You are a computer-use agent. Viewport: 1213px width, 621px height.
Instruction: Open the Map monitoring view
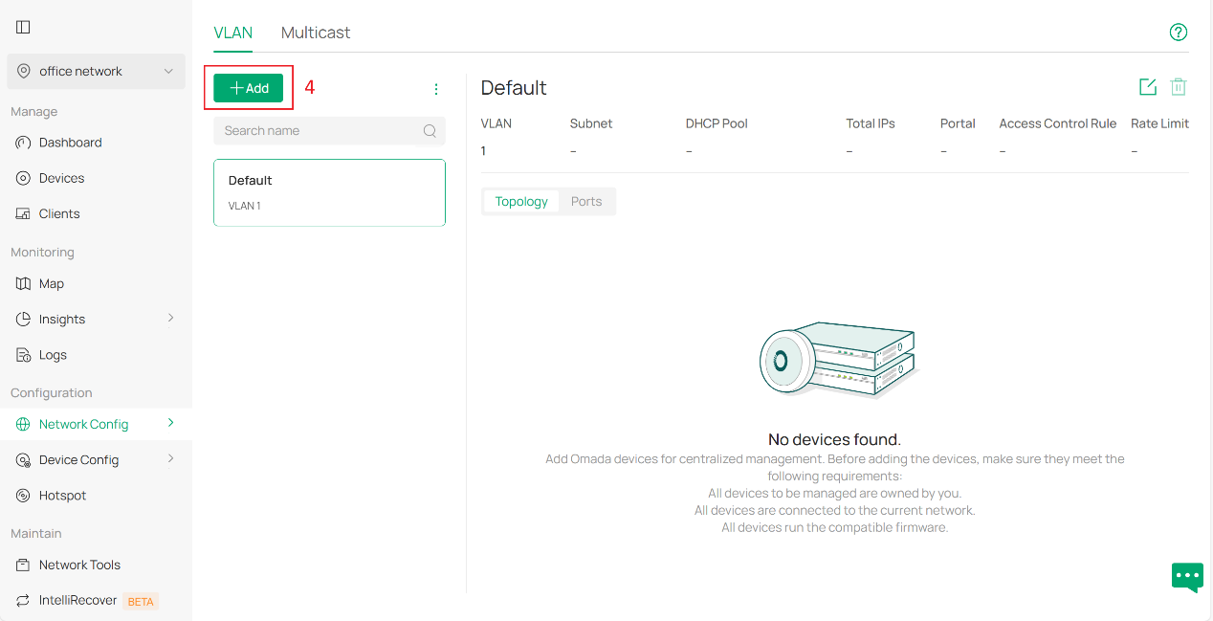(x=52, y=283)
